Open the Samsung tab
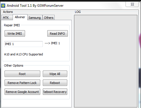This screenshot has width=141, height=108. 35,18
